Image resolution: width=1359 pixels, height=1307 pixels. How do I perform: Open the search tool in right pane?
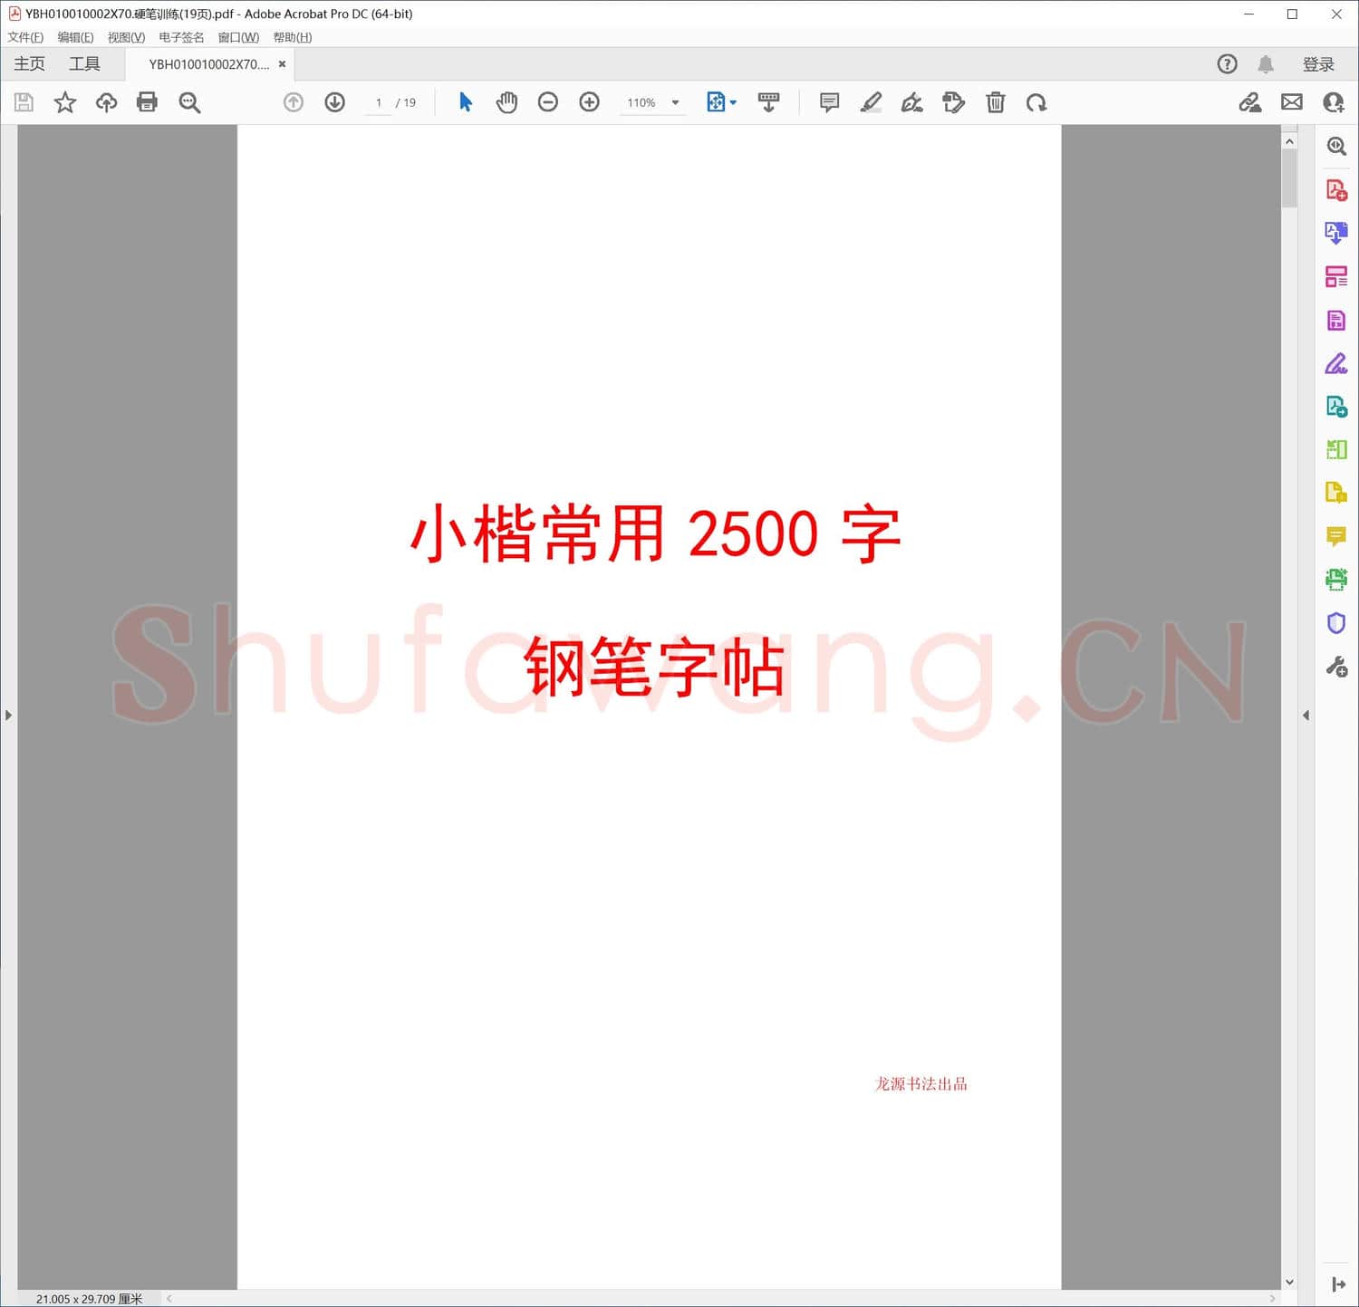1336,147
